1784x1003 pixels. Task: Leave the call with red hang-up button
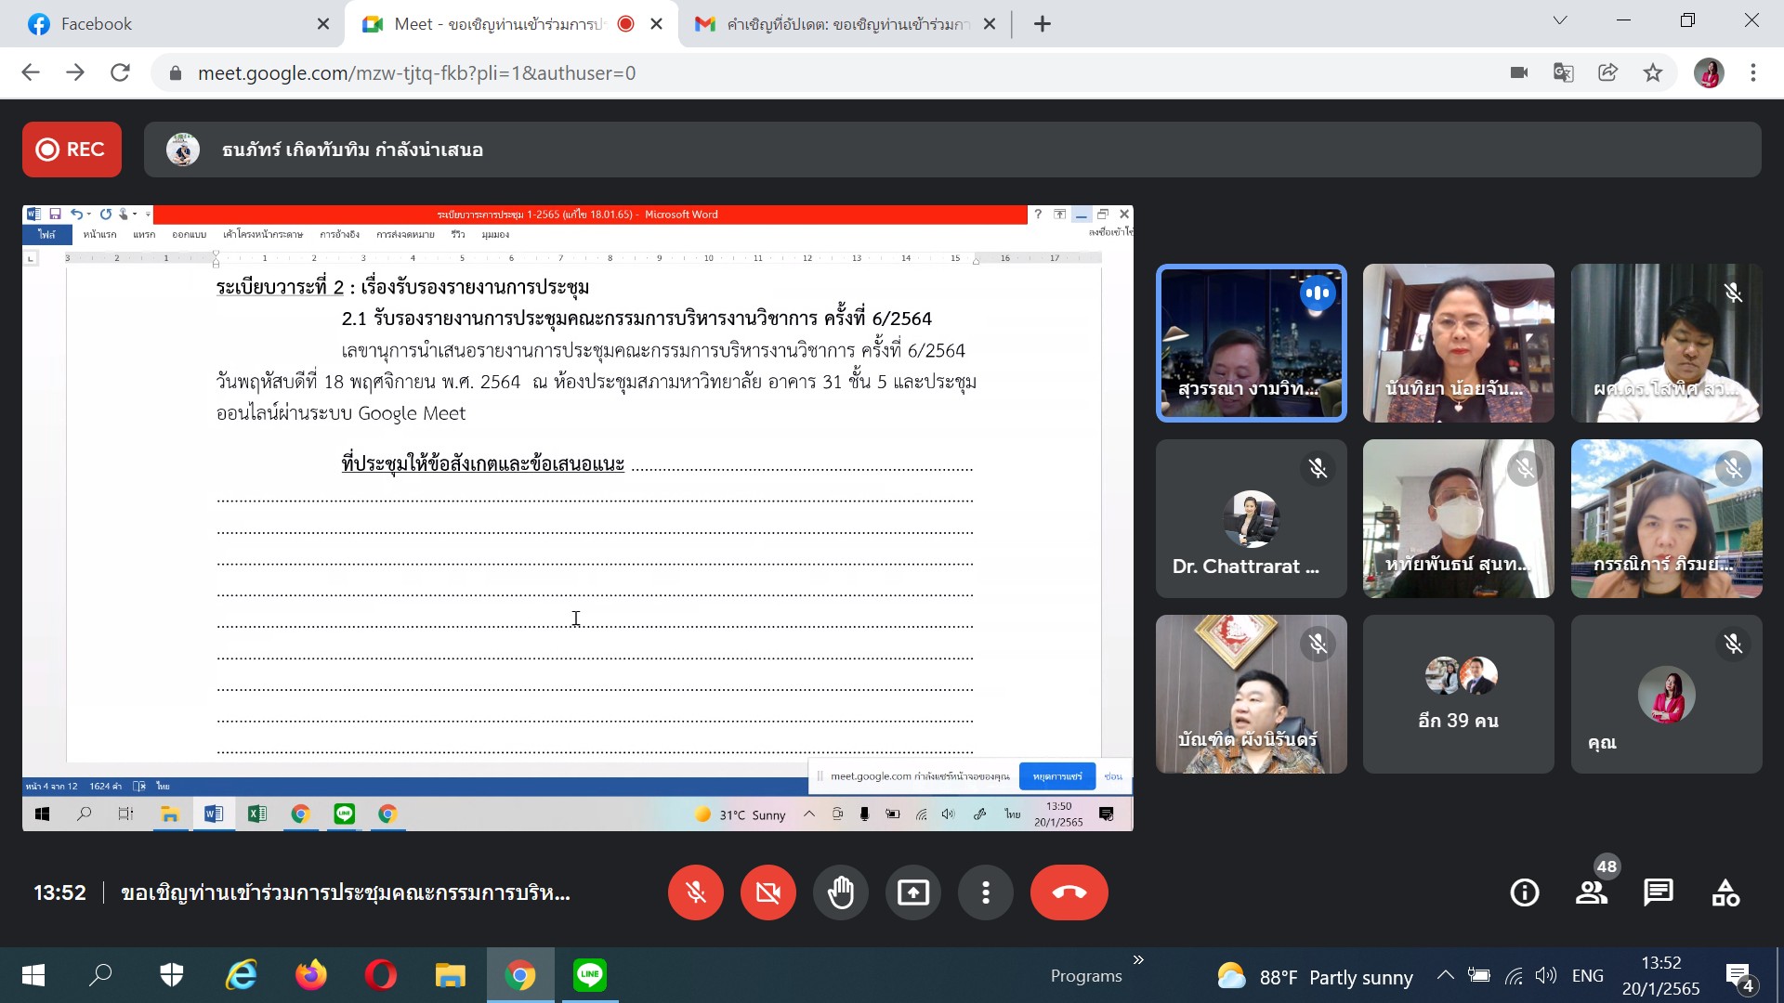coord(1069,892)
